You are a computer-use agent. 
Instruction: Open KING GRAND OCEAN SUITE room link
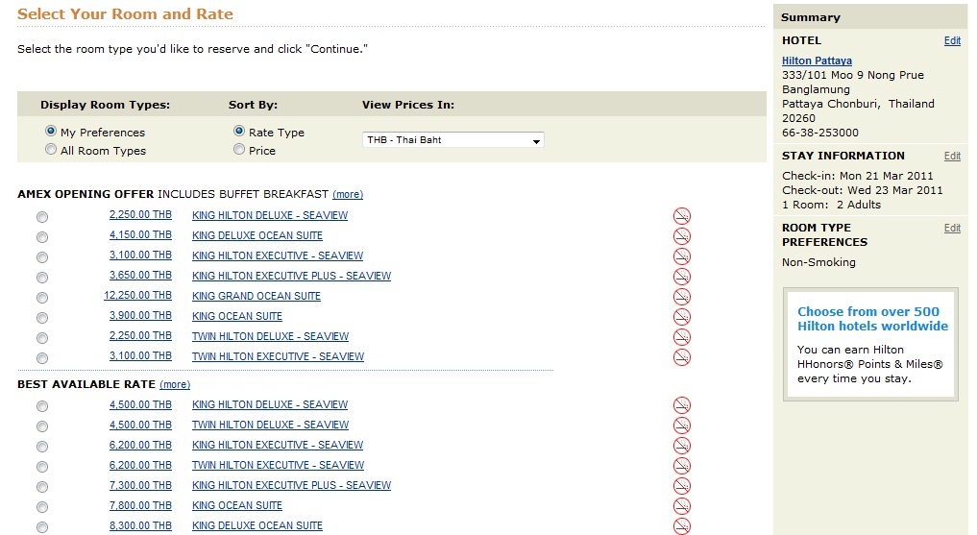coord(256,296)
